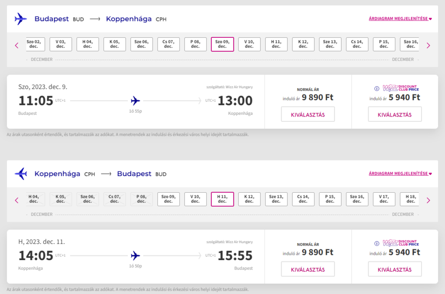Screen dimensions: 445x294
Task: Click the airplane icon beside Koppenhága–Budapest heading
Action: coord(21,174)
